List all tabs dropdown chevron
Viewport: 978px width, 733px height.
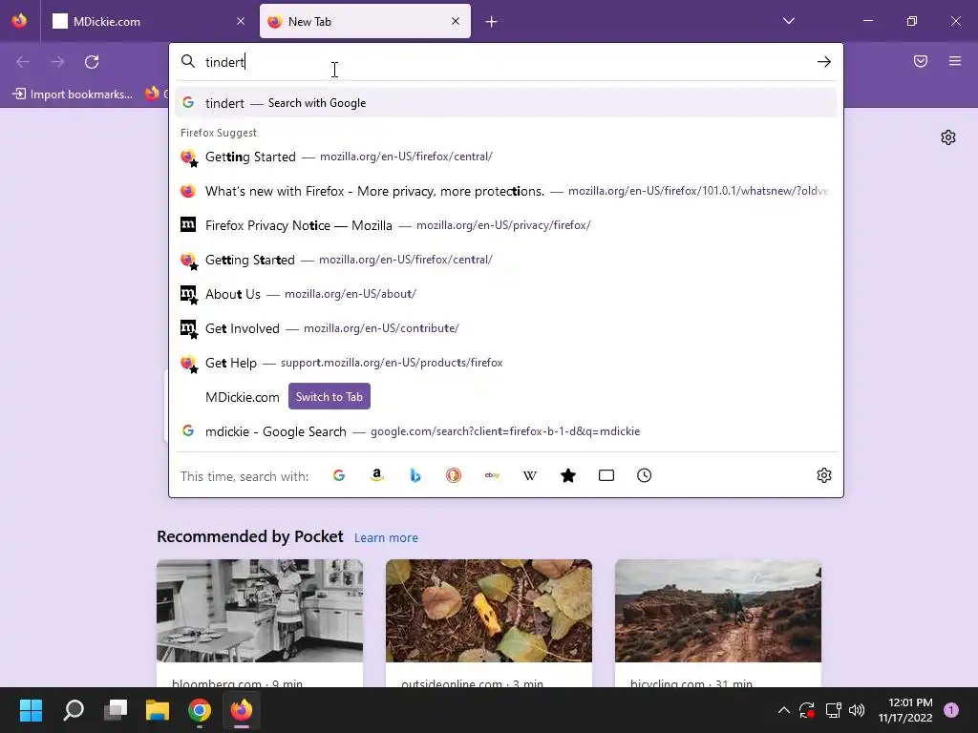[788, 21]
